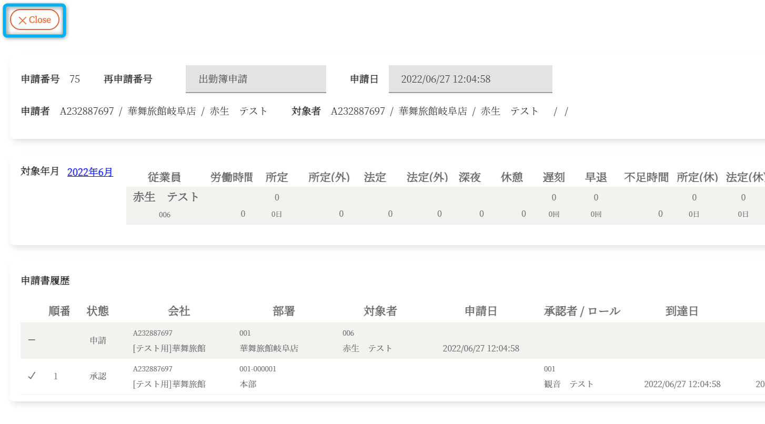Click the 華舞旅館岐阜店 department cell in history
765x424 pixels.
pyautogui.click(x=269, y=348)
